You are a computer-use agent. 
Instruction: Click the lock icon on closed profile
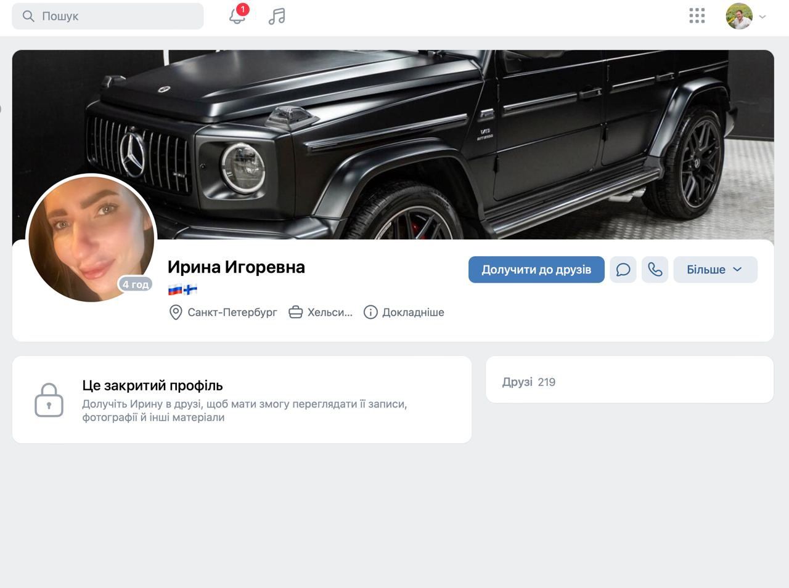pyautogui.click(x=49, y=400)
